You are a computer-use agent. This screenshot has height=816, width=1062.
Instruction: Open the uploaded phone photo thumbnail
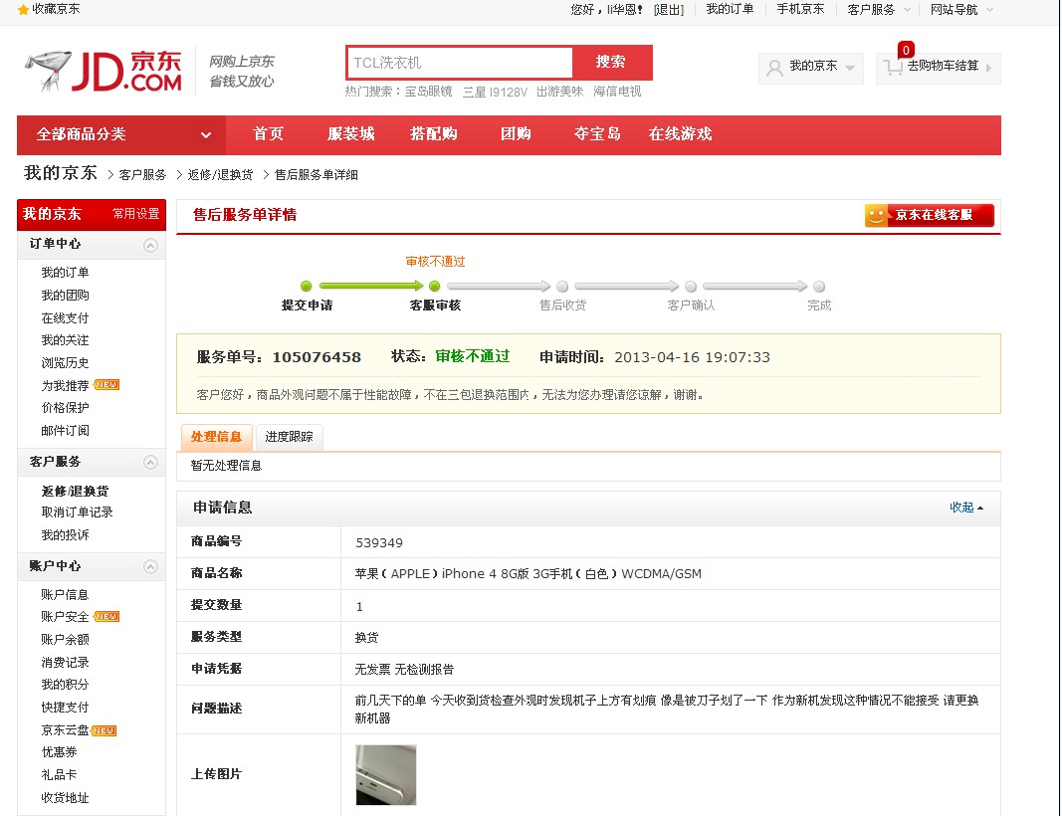386,774
